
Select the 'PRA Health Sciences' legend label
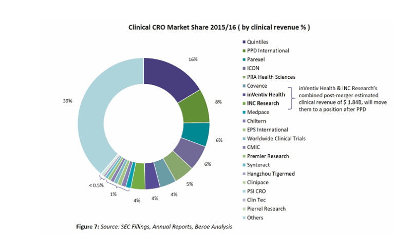[x=271, y=77]
